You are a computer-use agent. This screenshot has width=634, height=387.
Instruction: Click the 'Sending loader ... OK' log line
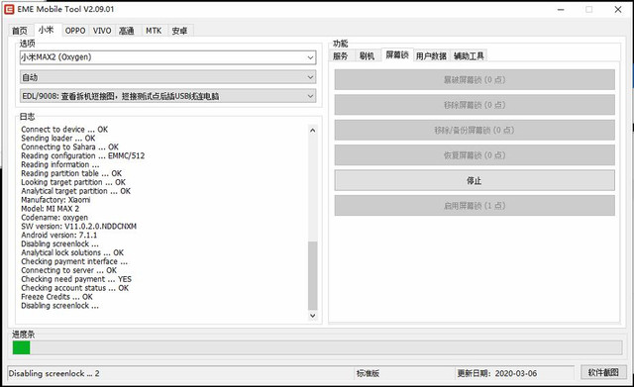tap(58, 139)
